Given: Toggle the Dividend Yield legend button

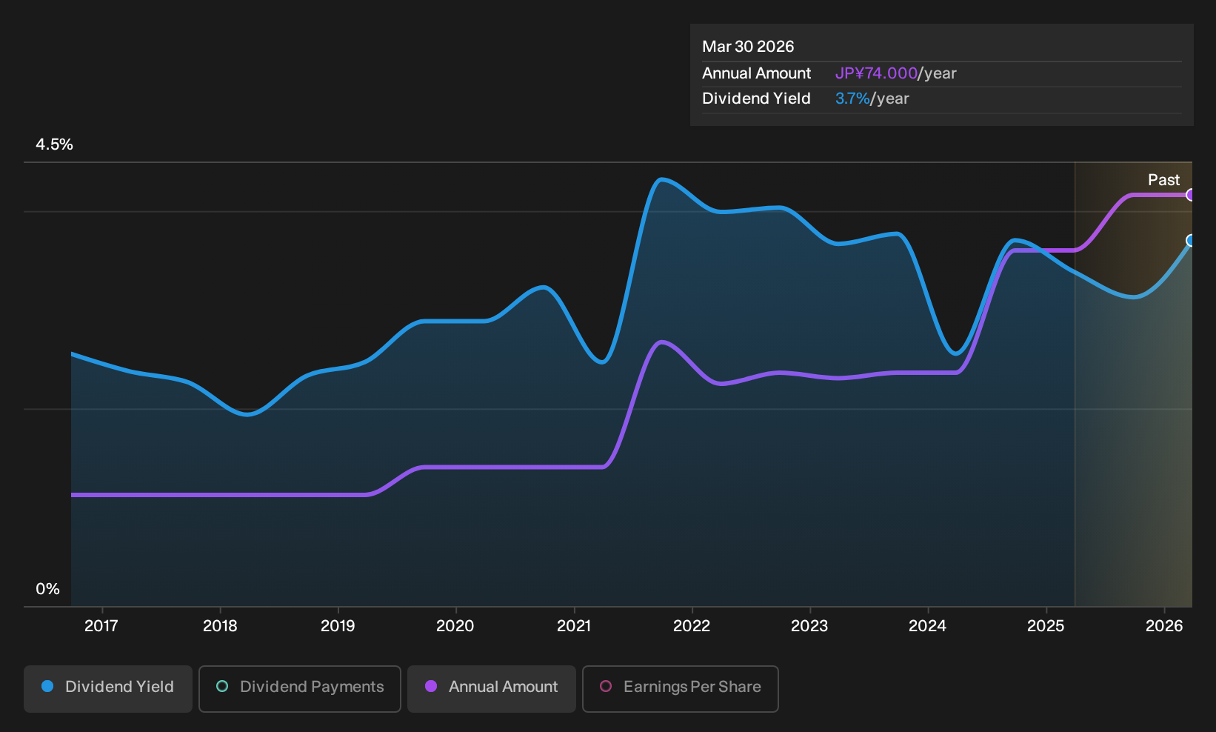Looking at the screenshot, I should (107, 688).
